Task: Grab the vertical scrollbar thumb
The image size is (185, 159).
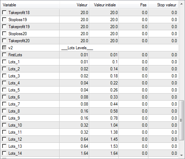Action: pyautogui.click(x=181, y=120)
